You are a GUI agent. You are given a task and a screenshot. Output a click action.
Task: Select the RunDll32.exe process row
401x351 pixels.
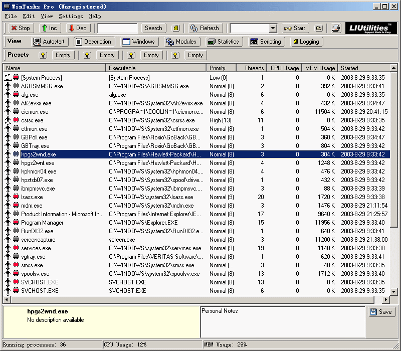coord(196,231)
